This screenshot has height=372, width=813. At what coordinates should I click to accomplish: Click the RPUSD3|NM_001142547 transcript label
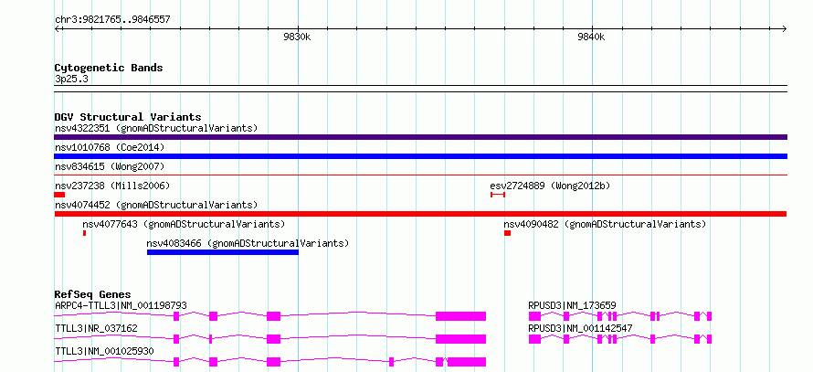click(x=580, y=328)
